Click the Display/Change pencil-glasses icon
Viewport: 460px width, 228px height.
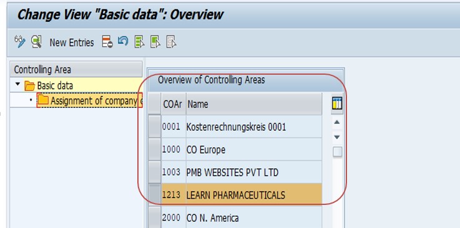[20, 42]
